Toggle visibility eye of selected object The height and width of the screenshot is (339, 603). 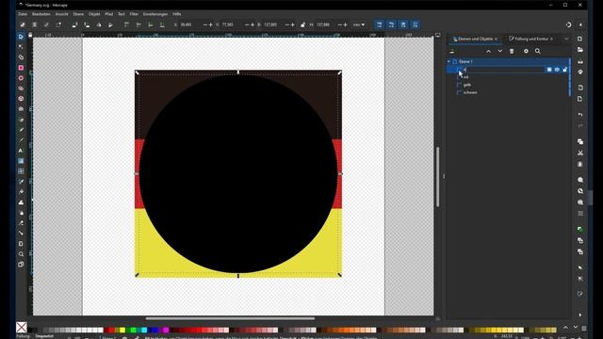coord(557,70)
